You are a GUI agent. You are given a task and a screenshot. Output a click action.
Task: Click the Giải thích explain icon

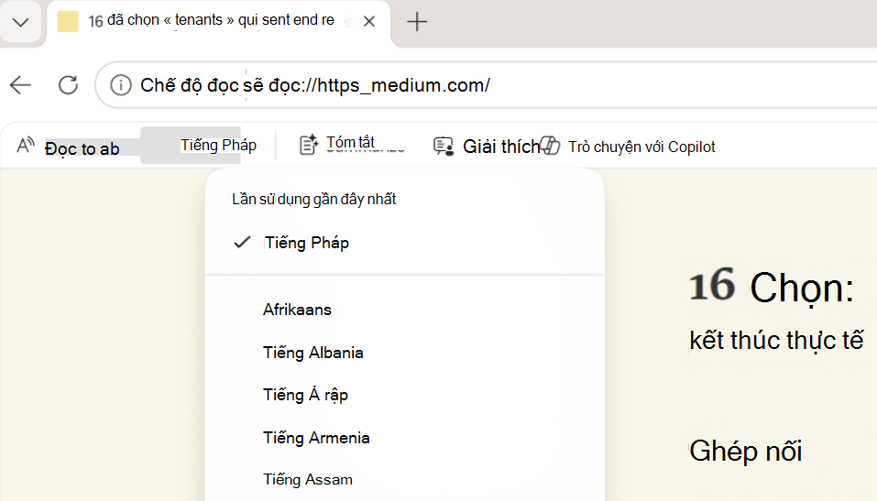click(444, 147)
